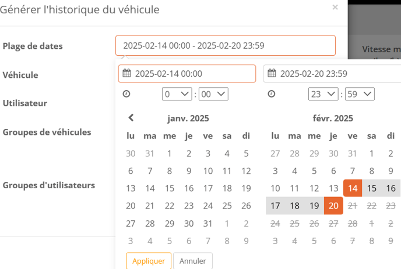
Task: Open start hour dropdown showing 0
Action: click(177, 94)
